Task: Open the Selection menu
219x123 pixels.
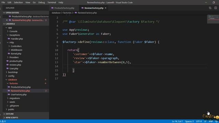Action: pos(18,2)
